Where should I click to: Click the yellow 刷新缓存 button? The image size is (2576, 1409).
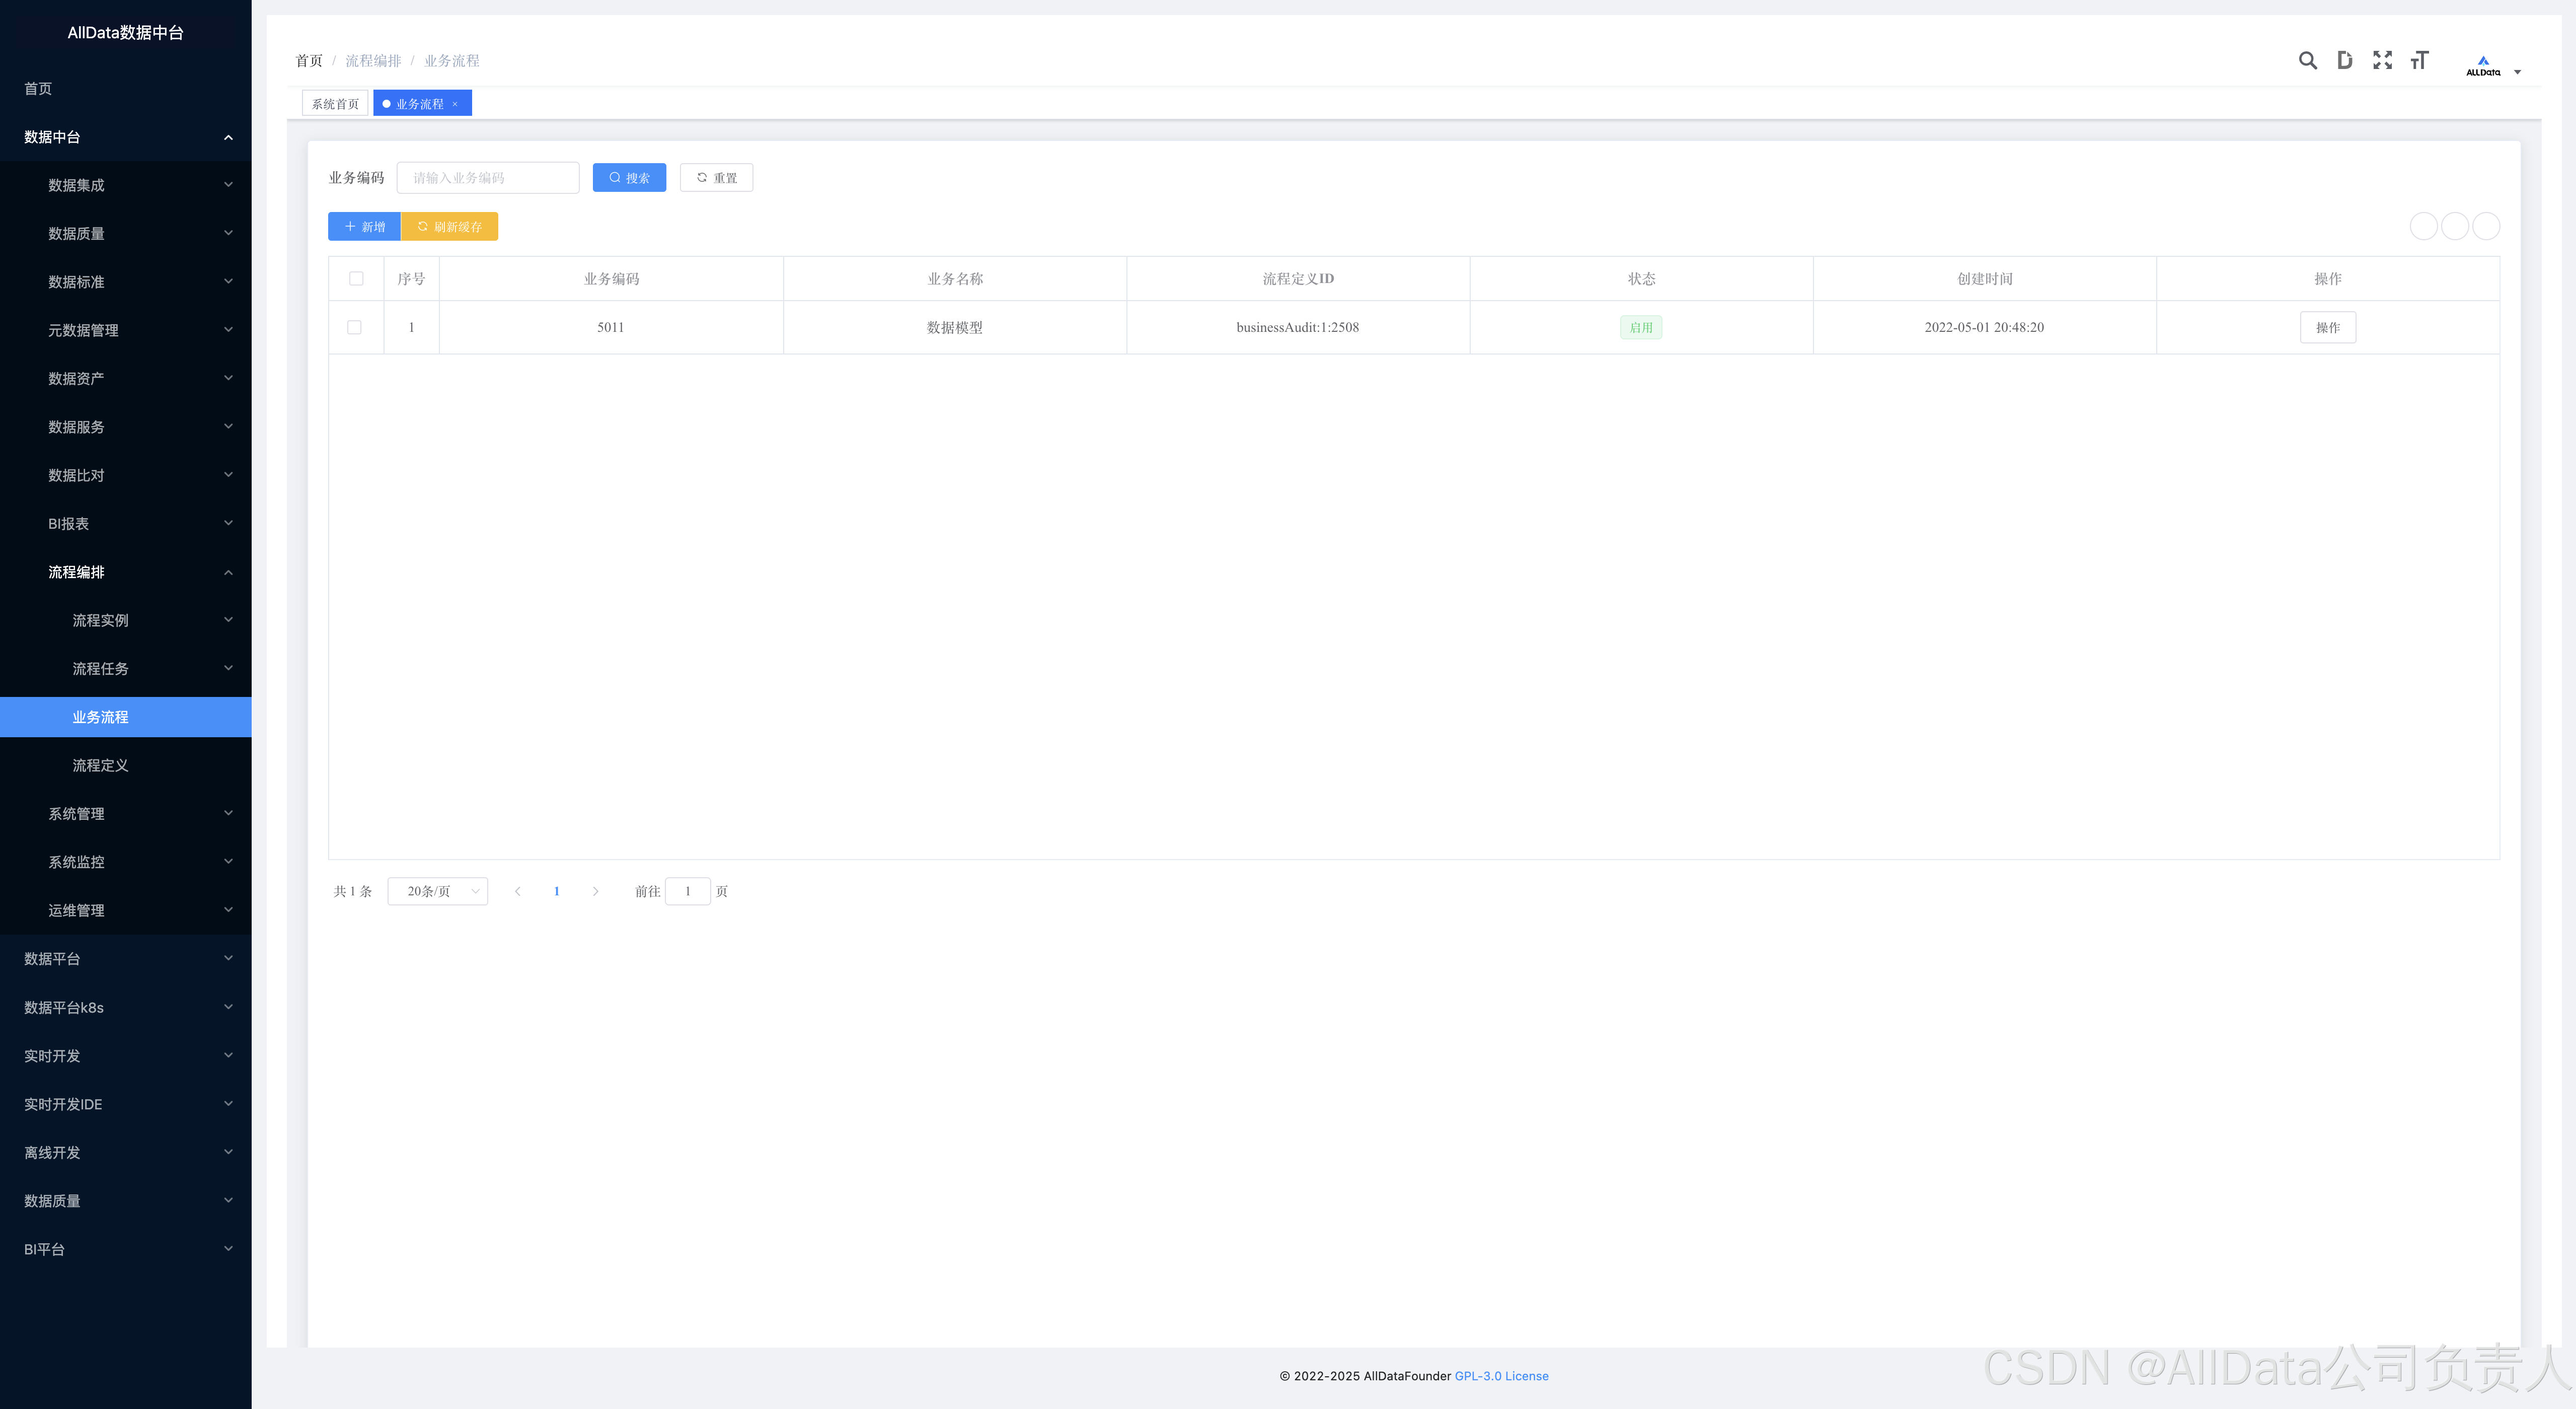click(449, 227)
